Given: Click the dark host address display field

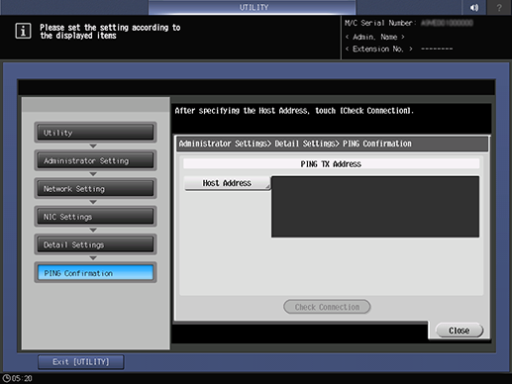Looking at the screenshot, I should point(375,207).
